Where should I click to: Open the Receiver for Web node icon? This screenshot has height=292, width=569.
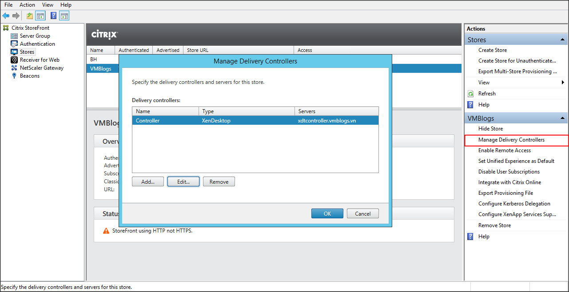(x=15, y=60)
